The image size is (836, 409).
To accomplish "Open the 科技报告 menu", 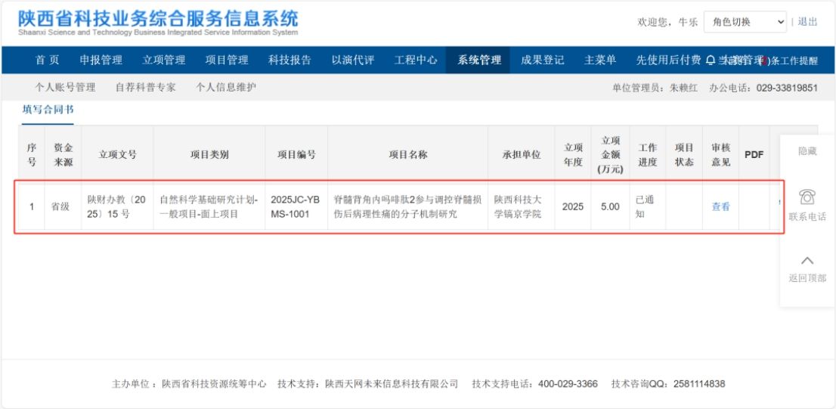I will (x=290, y=60).
